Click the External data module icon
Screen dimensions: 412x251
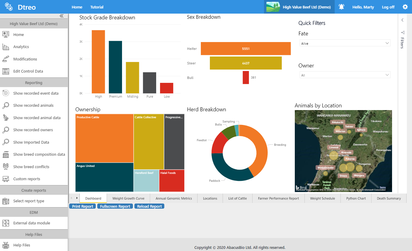point(6,223)
